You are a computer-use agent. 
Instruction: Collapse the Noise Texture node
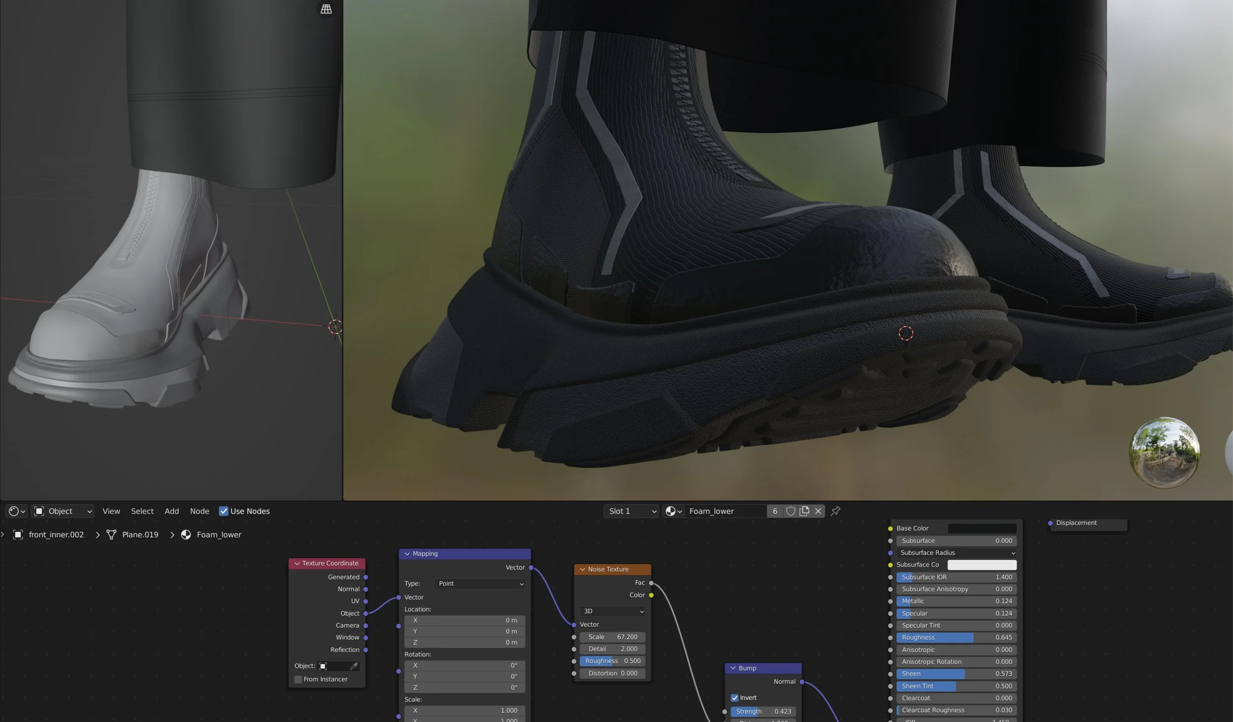tap(582, 569)
